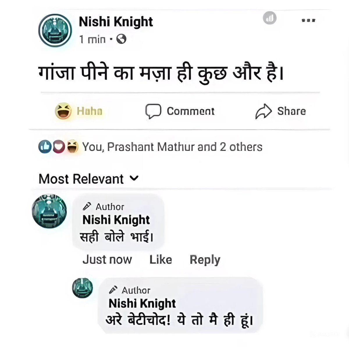This screenshot has width=349, height=347.
Task: View the laughing reaction icon in summary
Action: pos(72,147)
